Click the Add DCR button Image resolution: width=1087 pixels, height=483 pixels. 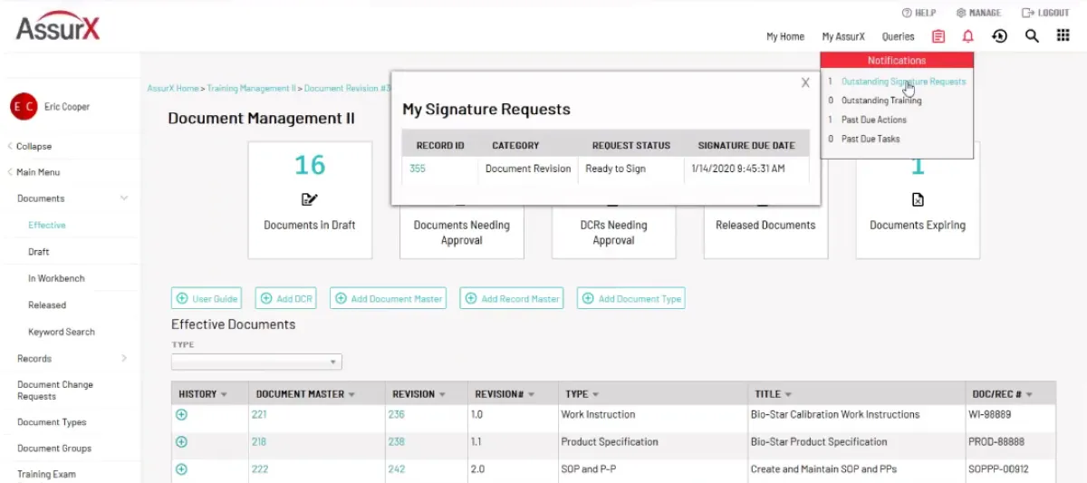pyautogui.click(x=285, y=298)
